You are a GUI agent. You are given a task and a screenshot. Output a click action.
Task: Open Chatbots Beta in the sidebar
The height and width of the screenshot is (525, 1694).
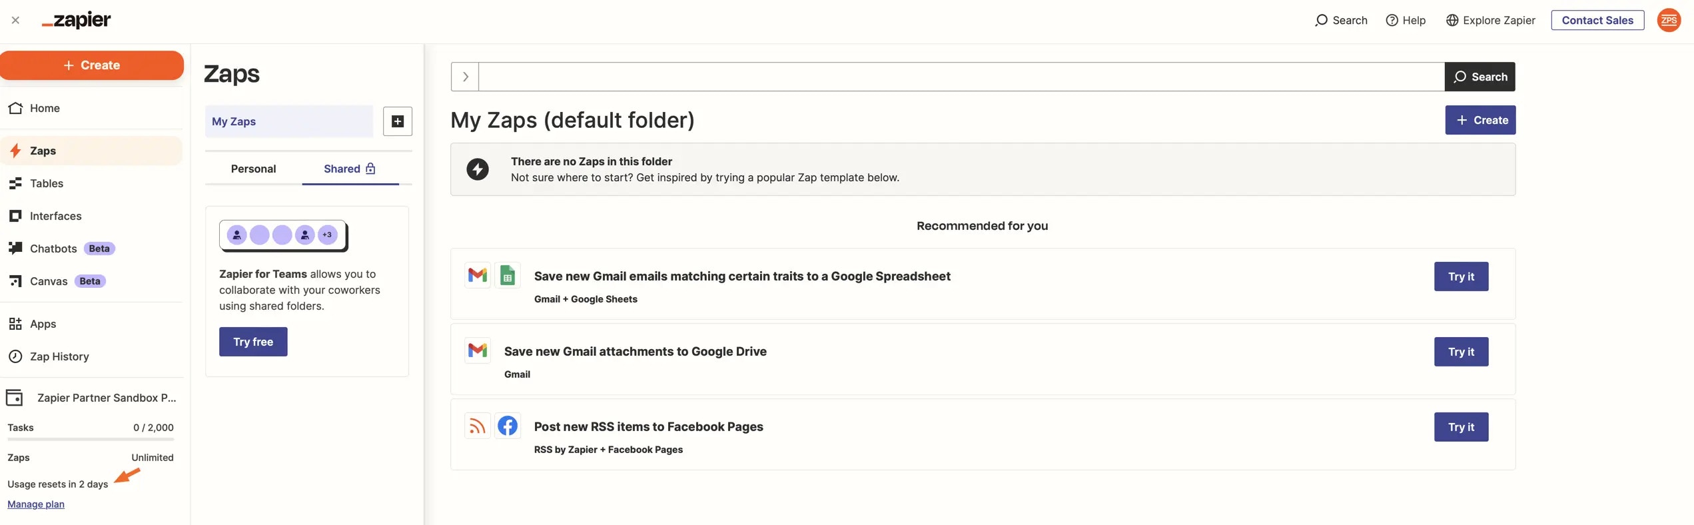point(92,249)
